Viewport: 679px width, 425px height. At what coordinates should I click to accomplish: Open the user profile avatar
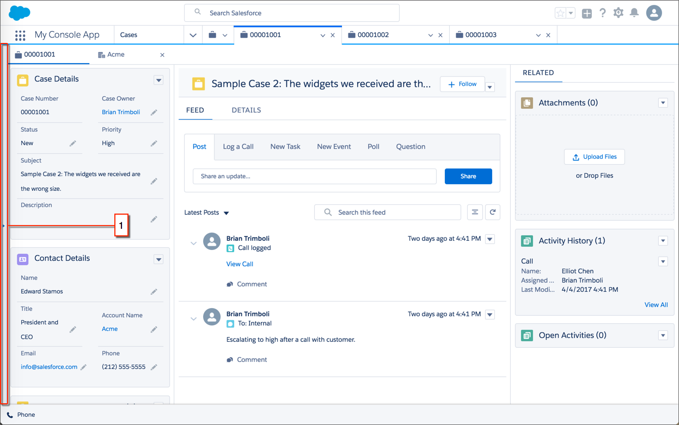(x=654, y=12)
